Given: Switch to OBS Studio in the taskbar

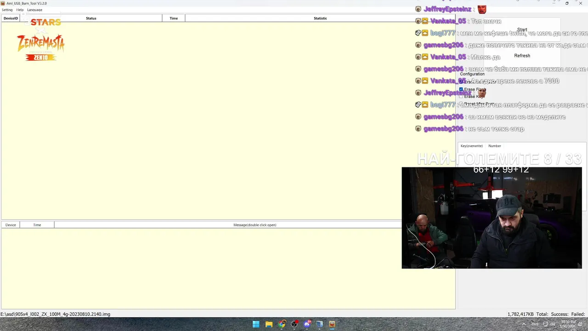Looking at the screenshot, I should (294, 324).
